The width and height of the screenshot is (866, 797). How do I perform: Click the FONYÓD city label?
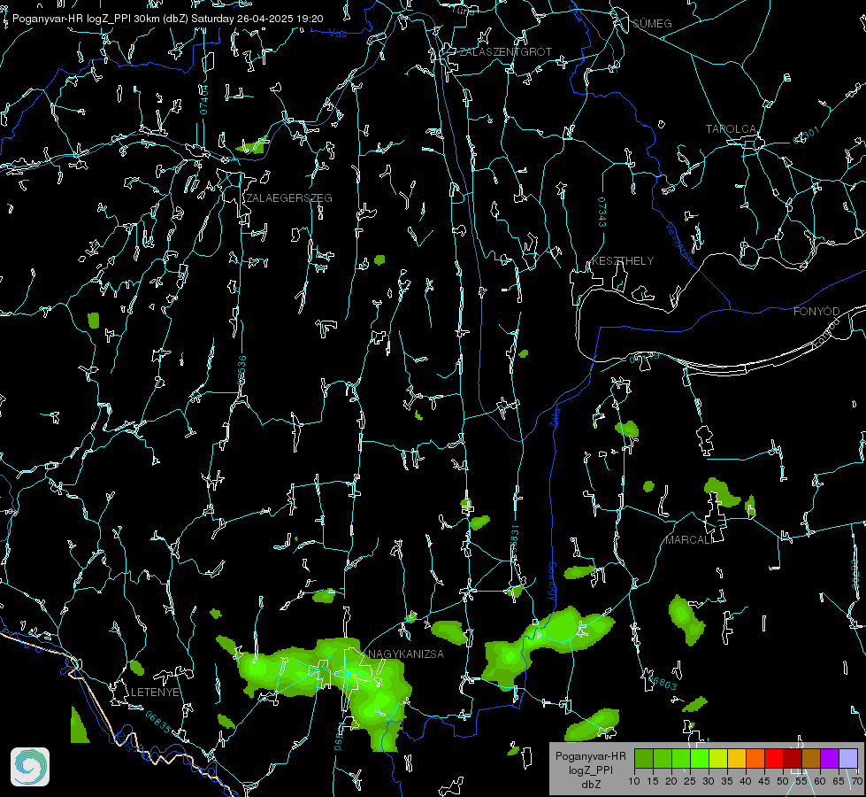(816, 312)
